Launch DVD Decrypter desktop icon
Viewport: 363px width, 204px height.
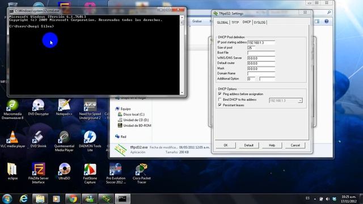click(38, 108)
